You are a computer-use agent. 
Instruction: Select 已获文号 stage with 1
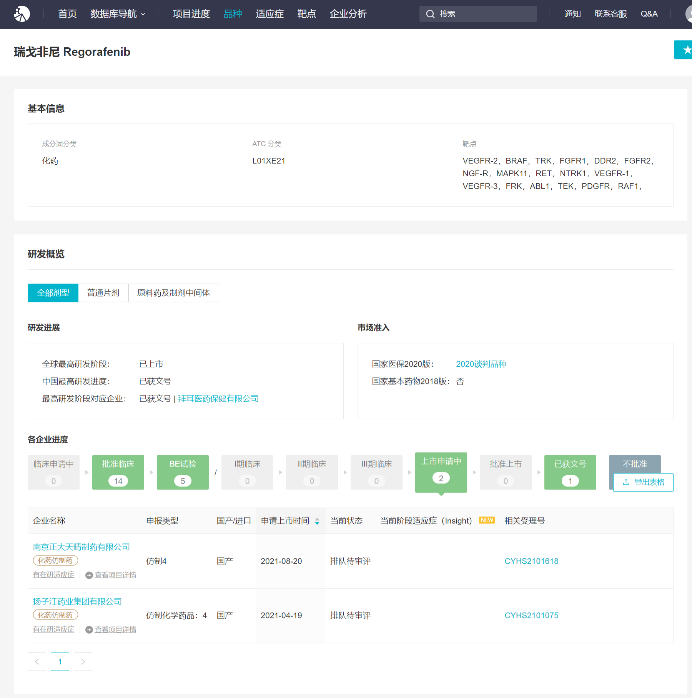pos(571,473)
